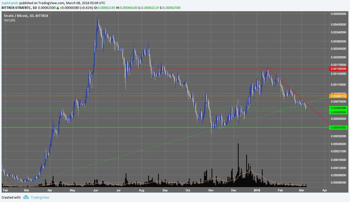This screenshot has width=350, height=202.
Task: Click the Nov label on the time axis
Action: [x=211, y=191]
